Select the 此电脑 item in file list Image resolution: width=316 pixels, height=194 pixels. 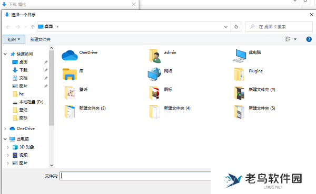tap(246, 56)
